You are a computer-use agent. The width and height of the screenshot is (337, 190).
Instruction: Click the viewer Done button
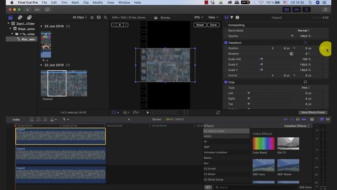tap(213, 25)
